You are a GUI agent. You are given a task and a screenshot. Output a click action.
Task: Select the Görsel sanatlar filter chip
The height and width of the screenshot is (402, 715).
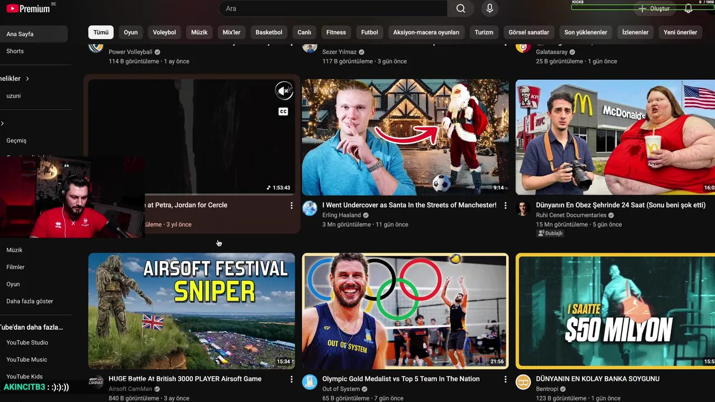click(529, 32)
